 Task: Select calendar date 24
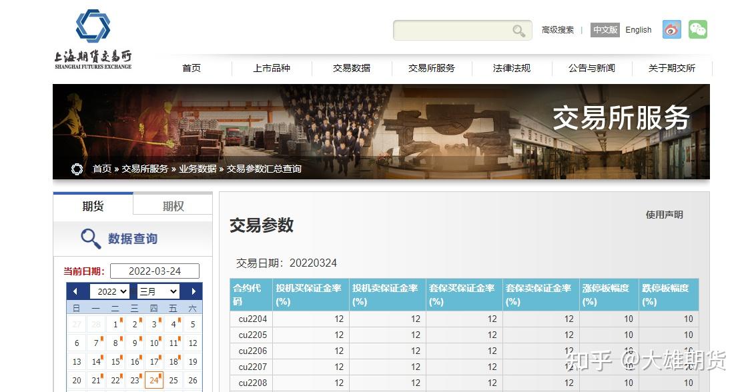[154, 380]
